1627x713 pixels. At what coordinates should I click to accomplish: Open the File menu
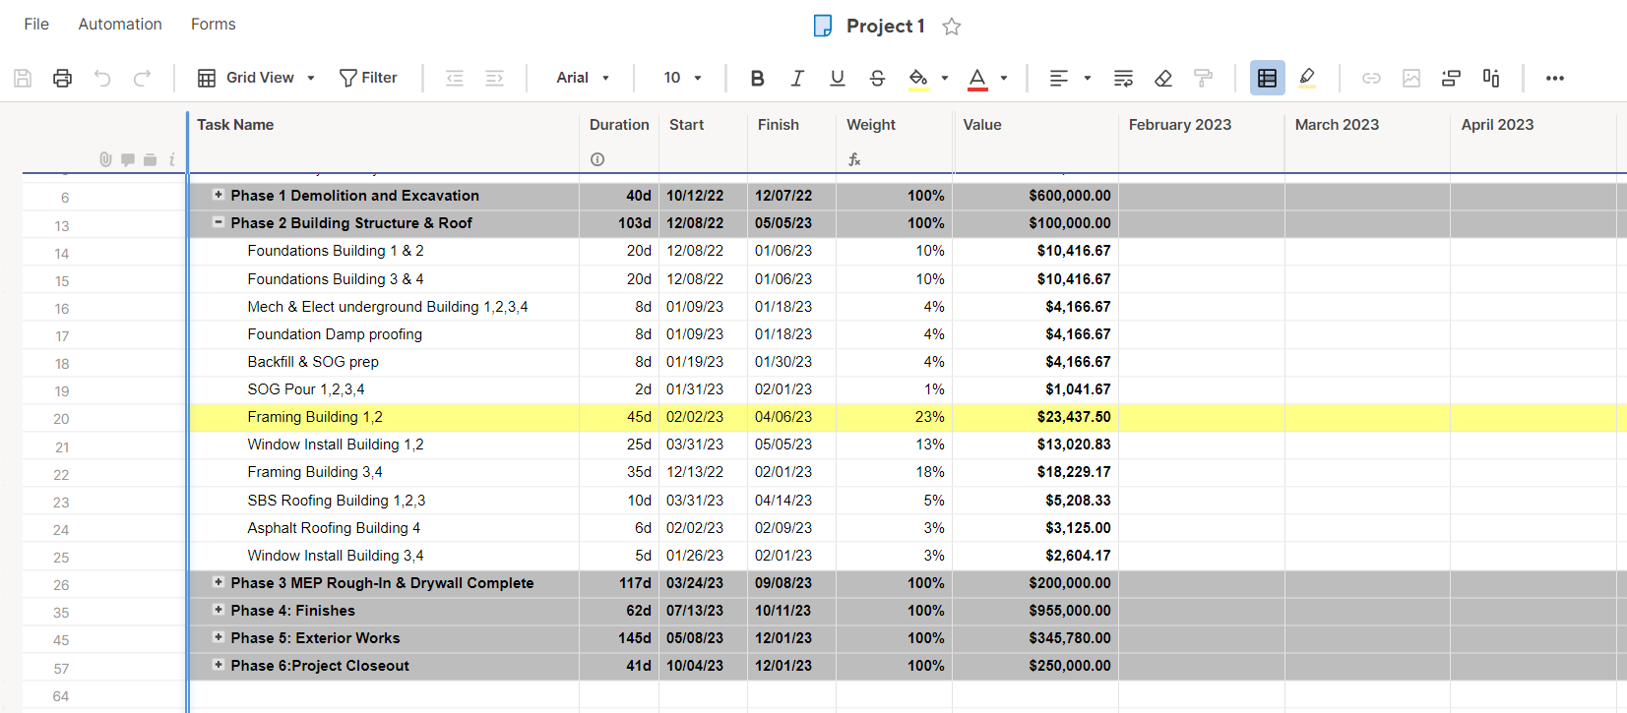pos(36,24)
